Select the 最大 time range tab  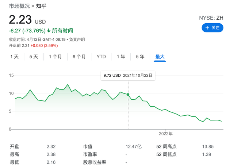click(x=160, y=57)
